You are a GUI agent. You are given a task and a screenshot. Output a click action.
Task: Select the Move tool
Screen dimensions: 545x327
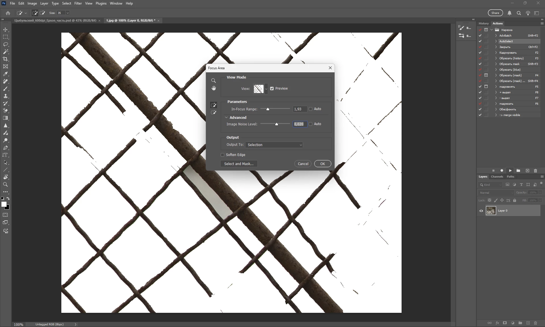tap(5, 30)
